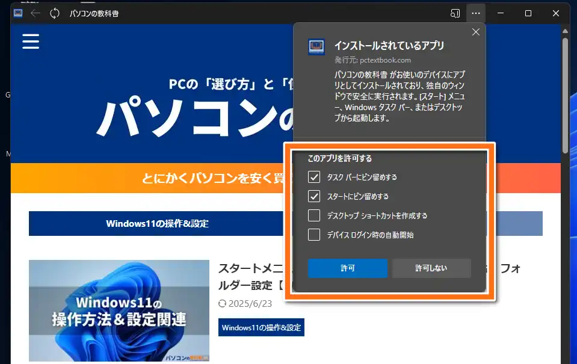Image resolution: width=577 pixels, height=364 pixels.
Task: Close the インストールされているアプリ popup
Action: pyautogui.click(x=476, y=32)
